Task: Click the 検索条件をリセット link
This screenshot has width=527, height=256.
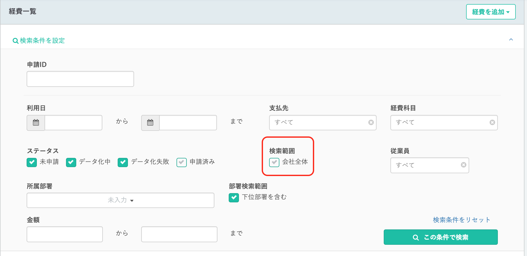Action: (x=462, y=220)
